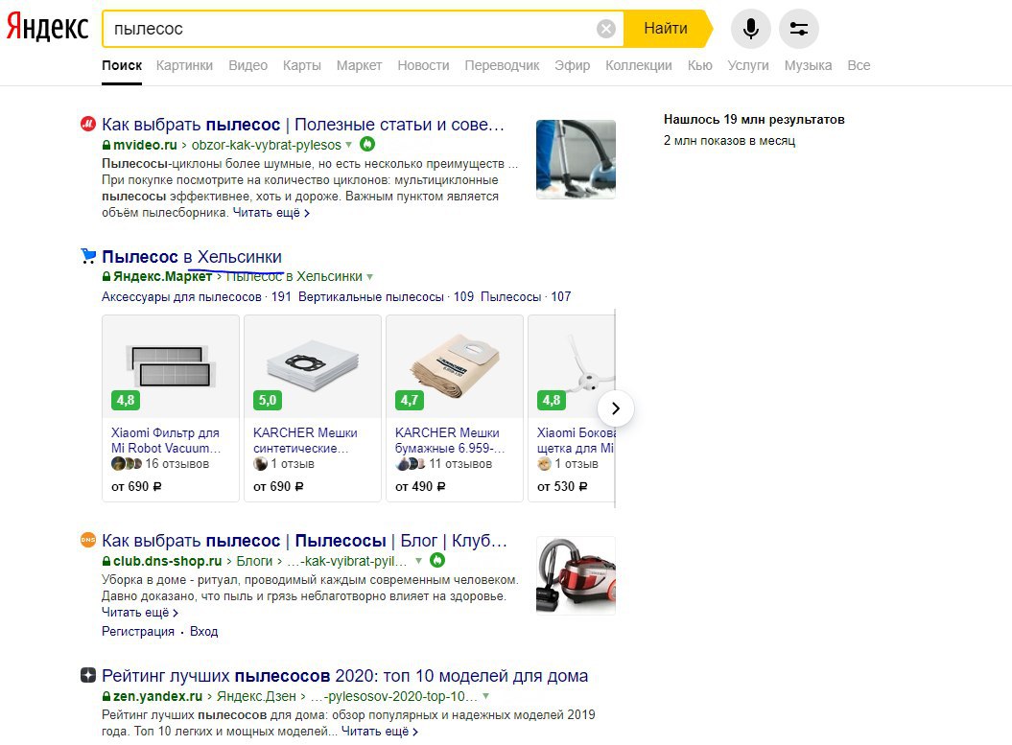Open the Xiaomi Фильтр для Mi Robot Vacuum product

pos(166,440)
